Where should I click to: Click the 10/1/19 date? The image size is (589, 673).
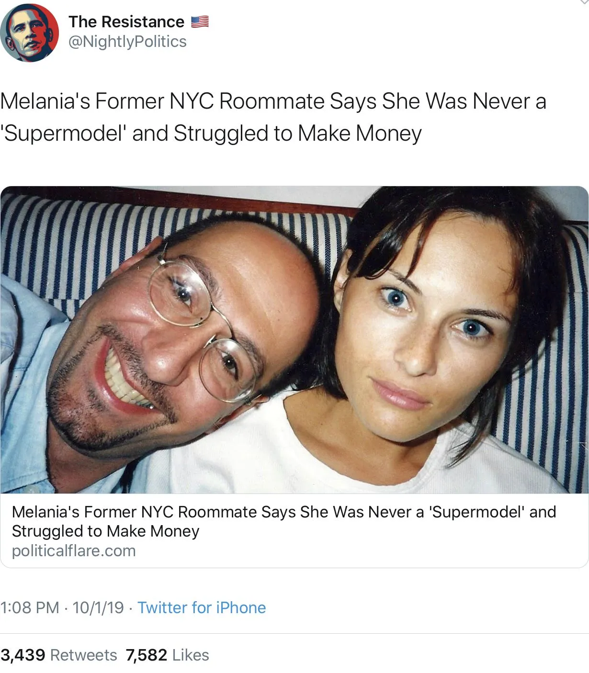(x=98, y=608)
